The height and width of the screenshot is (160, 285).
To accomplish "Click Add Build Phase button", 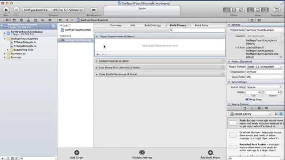I will point(210,155).
